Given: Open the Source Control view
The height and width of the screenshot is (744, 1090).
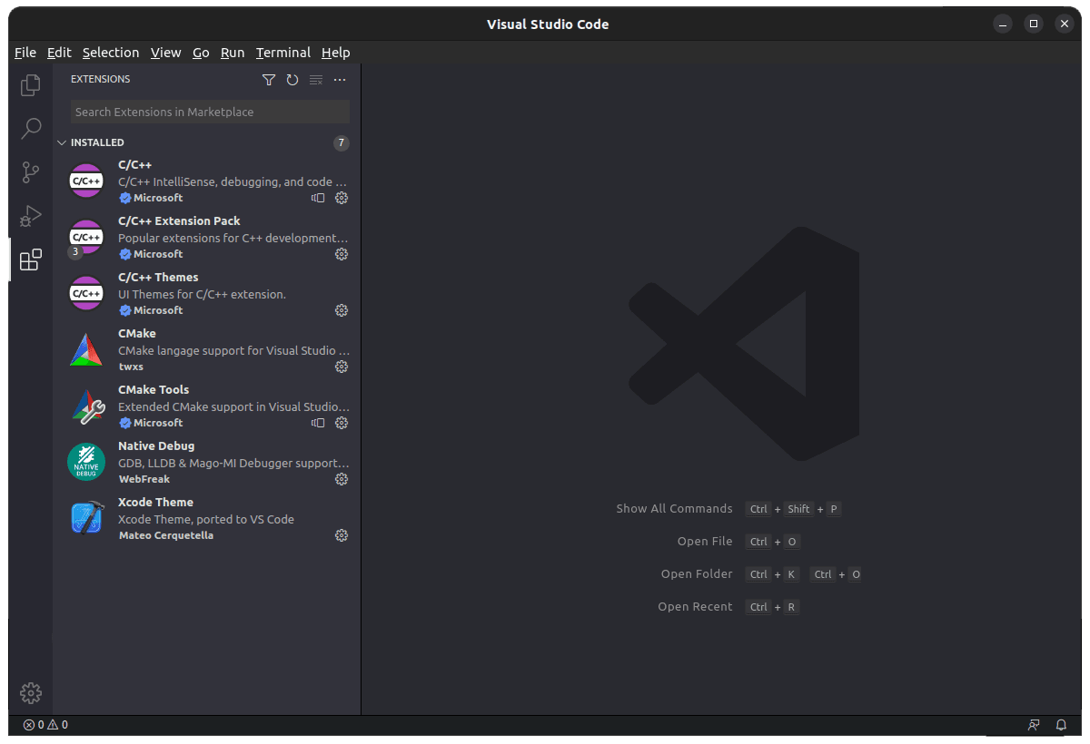Looking at the screenshot, I should 30,171.
